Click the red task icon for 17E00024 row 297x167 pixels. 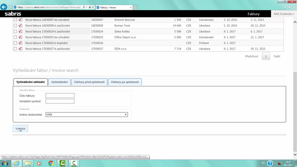(x=20, y=31)
